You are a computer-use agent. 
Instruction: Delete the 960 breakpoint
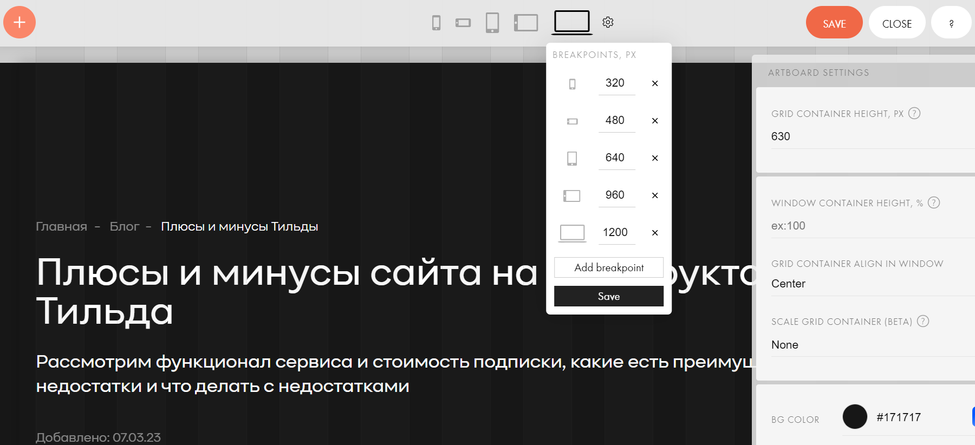tap(655, 195)
